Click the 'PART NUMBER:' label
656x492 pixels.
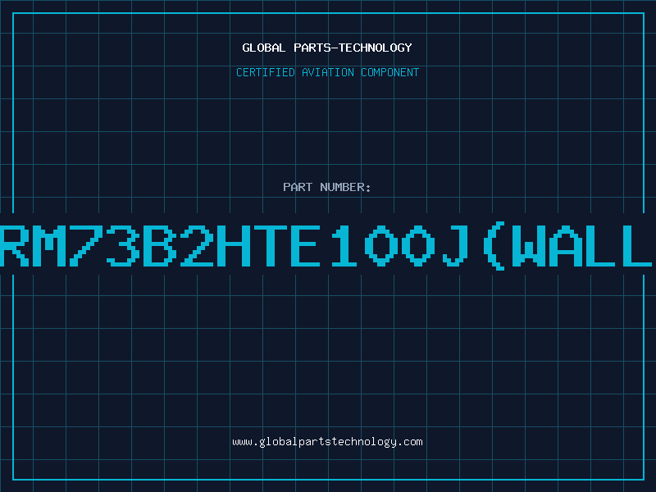[327, 187]
